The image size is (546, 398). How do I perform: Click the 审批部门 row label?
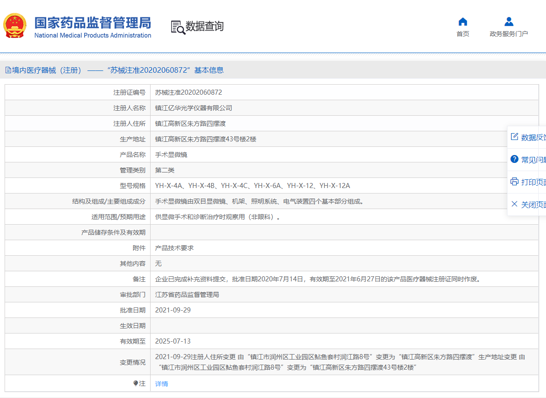132,295
